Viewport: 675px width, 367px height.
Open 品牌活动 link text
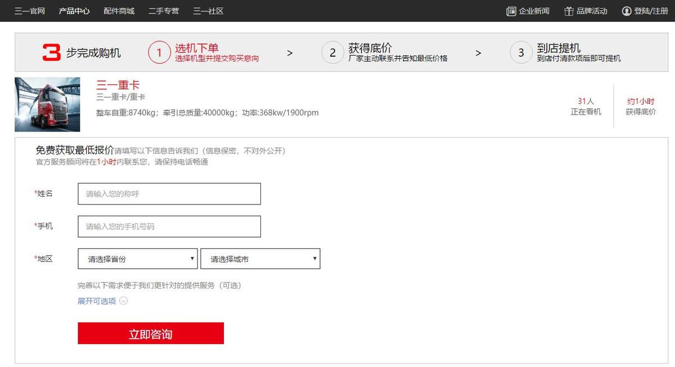(x=592, y=11)
